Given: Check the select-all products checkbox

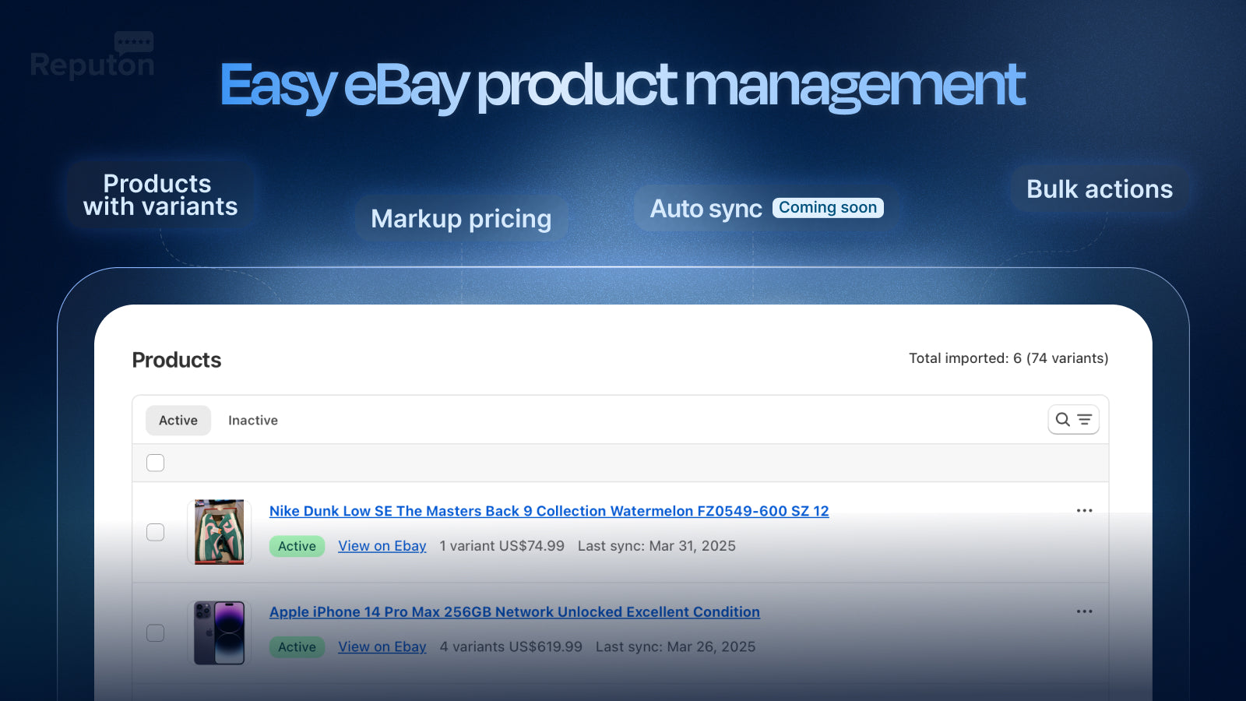Looking at the screenshot, I should point(155,463).
